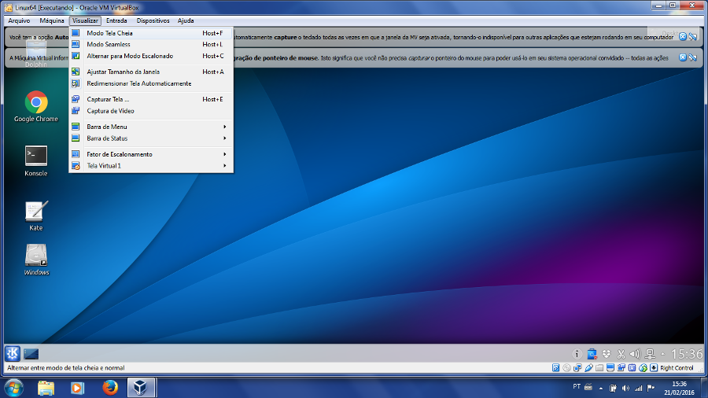This screenshot has height=398, width=708.
Task: Close the mouse pointer integration notification
Action: [683, 57]
